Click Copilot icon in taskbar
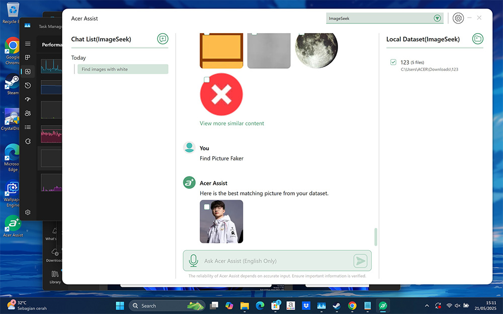503x314 pixels. point(229,305)
